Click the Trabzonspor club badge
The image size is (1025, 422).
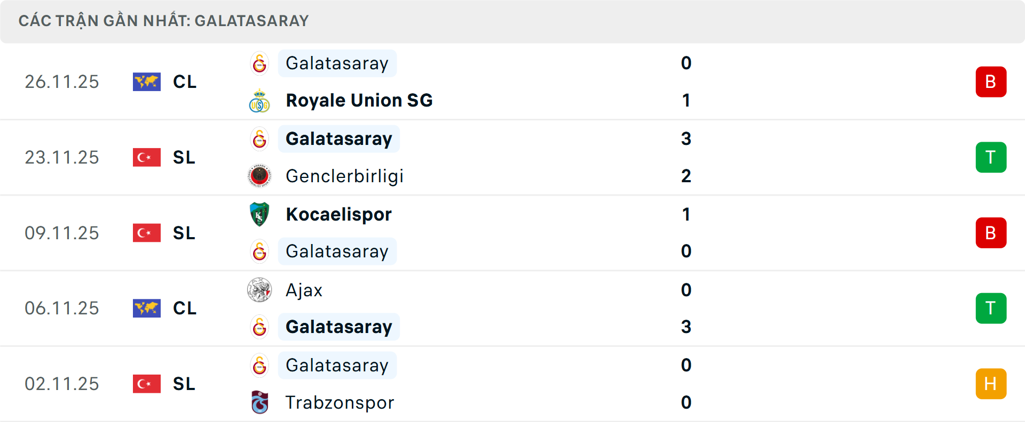point(259,403)
